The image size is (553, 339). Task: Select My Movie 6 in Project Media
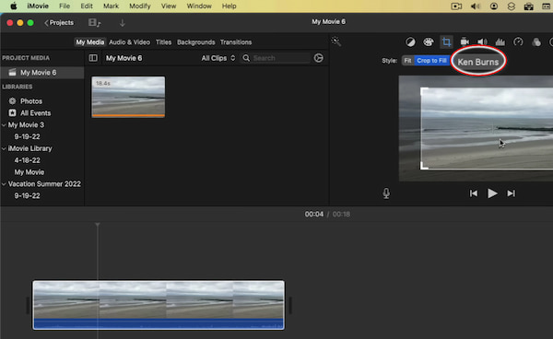point(42,73)
